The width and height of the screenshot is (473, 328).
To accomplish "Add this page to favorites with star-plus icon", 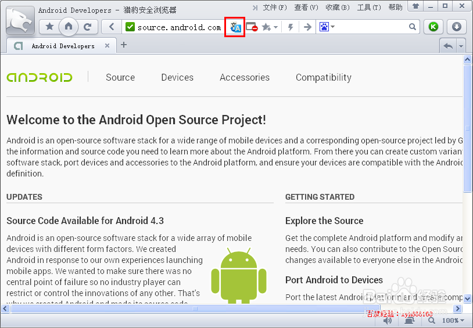I will 266,27.
